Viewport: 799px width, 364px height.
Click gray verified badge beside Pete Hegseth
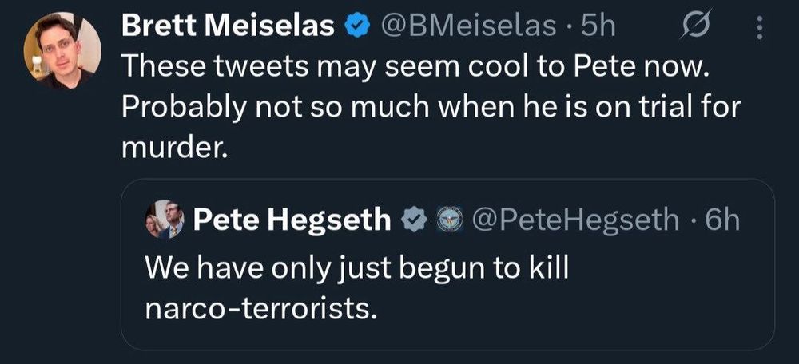413,220
